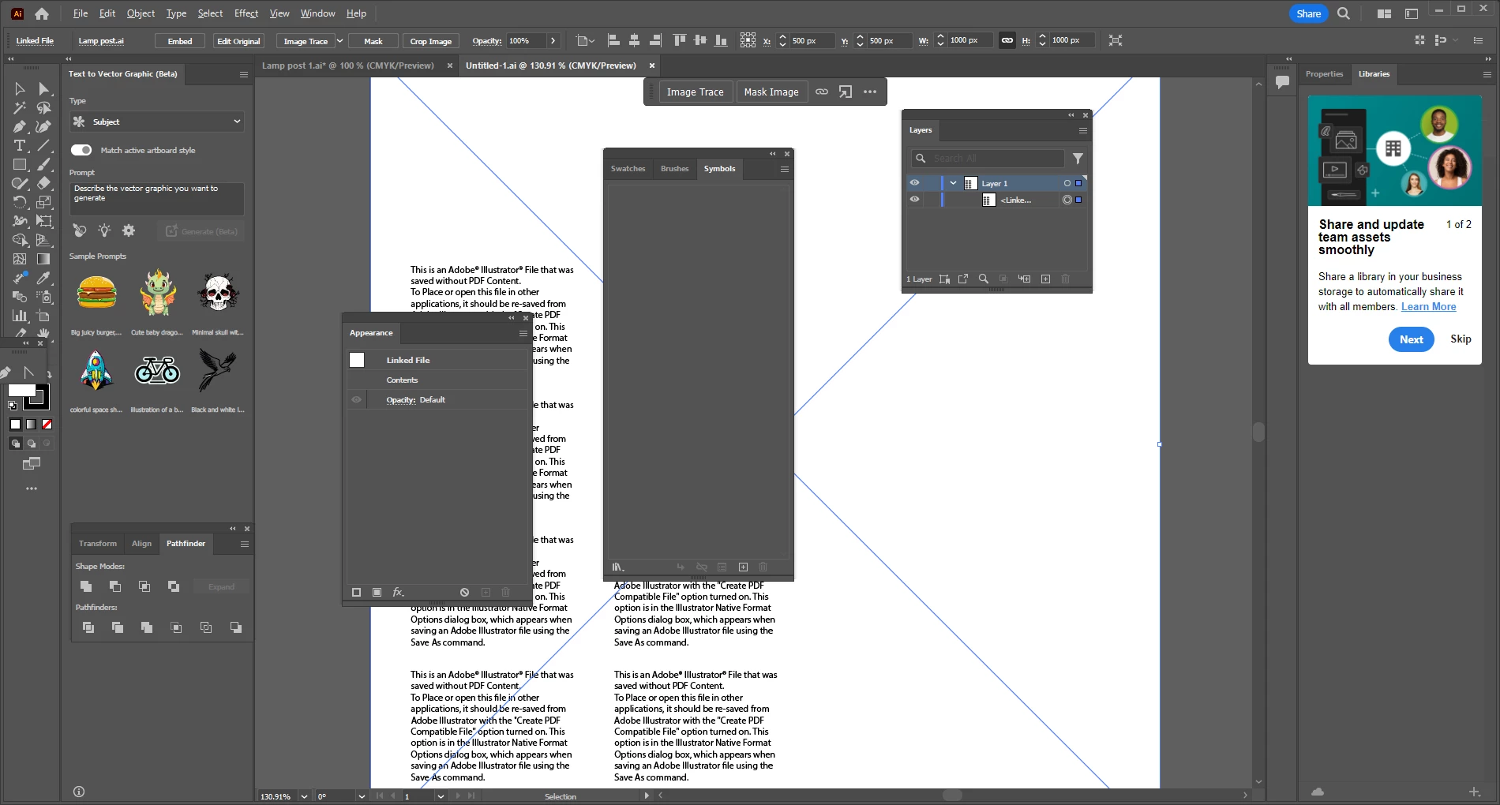
Task: Switch to the Swatches tab
Action: coord(628,169)
